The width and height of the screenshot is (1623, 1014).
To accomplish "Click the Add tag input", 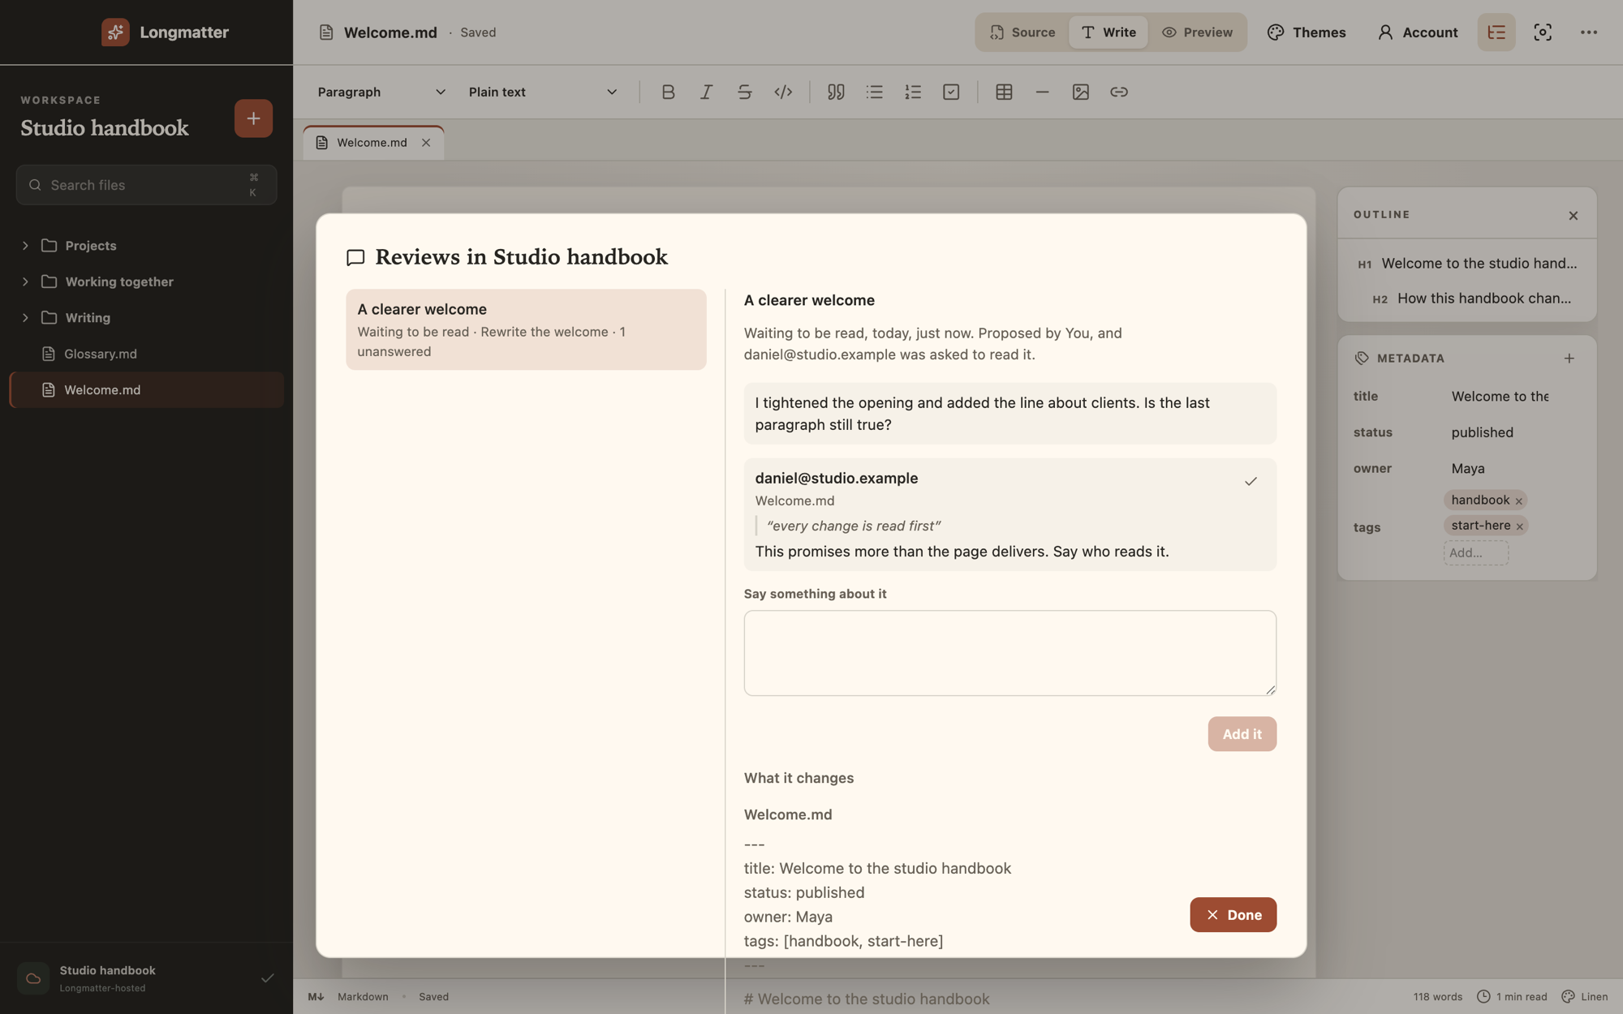I will pos(1475,553).
